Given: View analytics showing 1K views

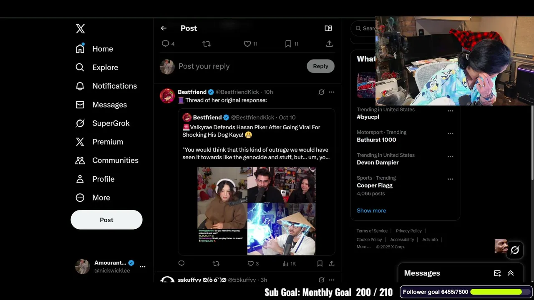Looking at the screenshot, I should coord(289,263).
